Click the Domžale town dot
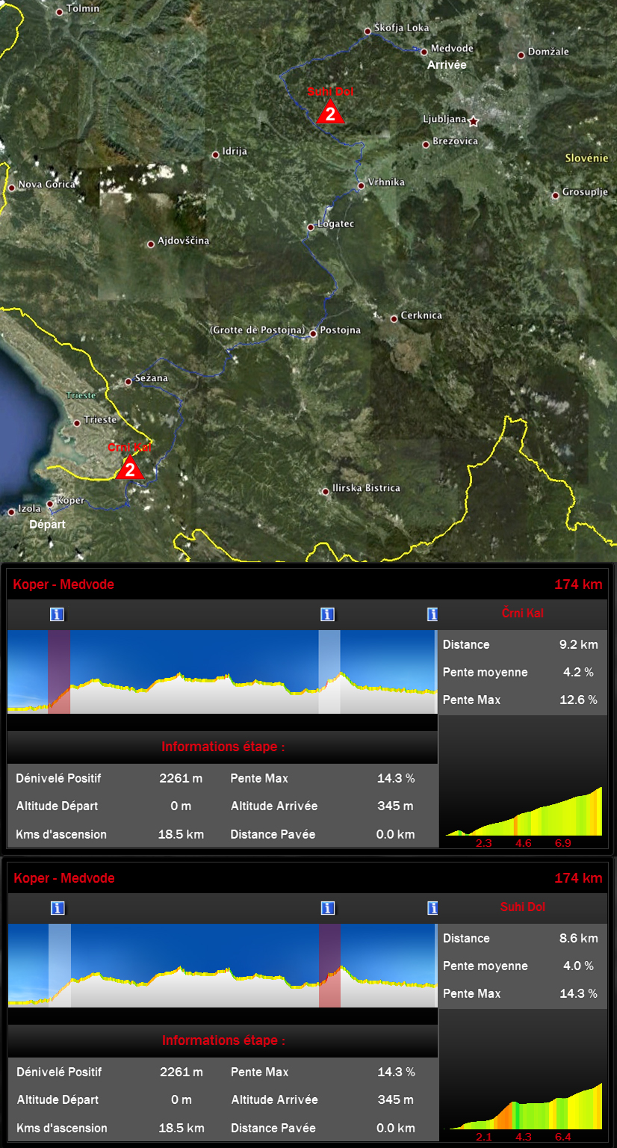 pos(521,55)
